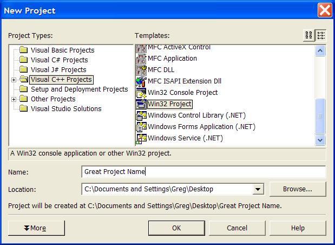Choose Windows Service (.NET) template

pyautogui.click(x=185, y=138)
